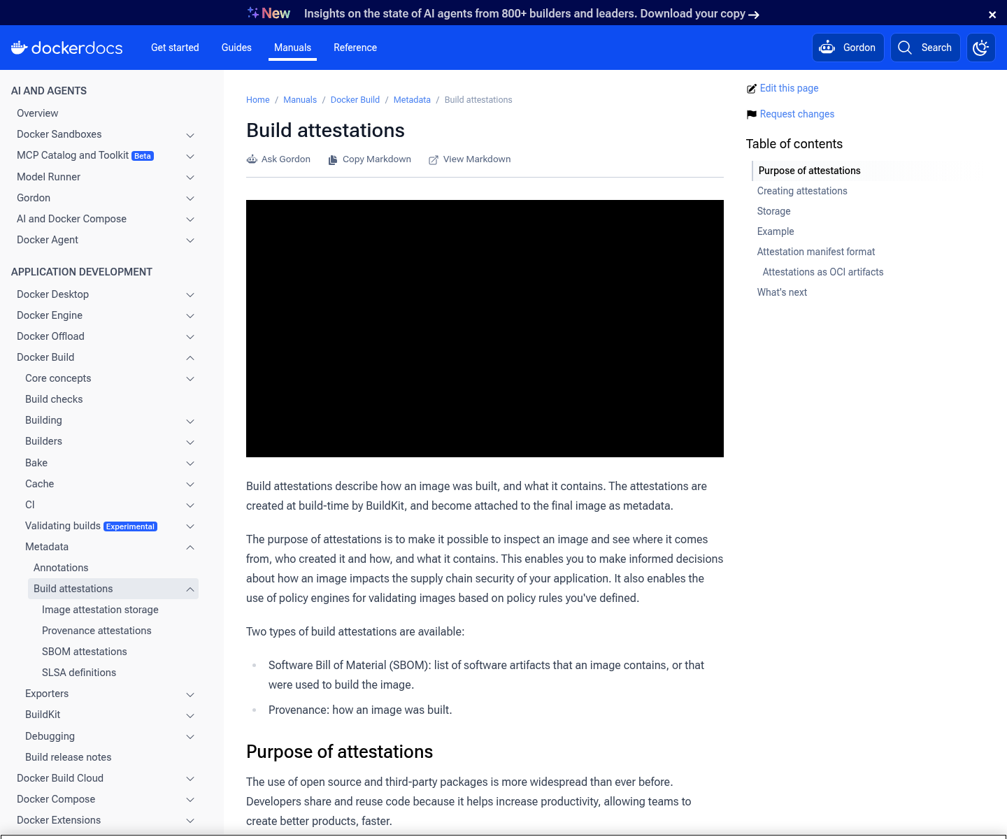Go to Docker Build breadcrumb

[355, 100]
